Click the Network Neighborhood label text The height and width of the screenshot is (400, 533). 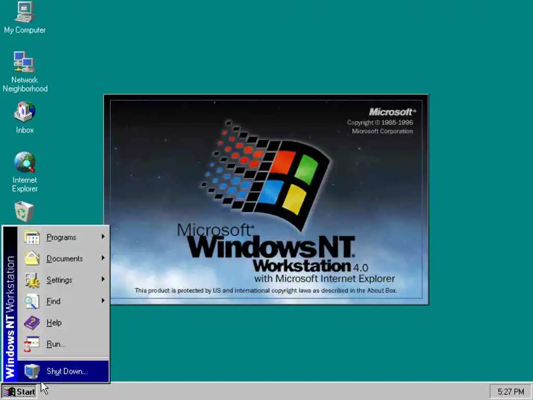tap(25, 84)
